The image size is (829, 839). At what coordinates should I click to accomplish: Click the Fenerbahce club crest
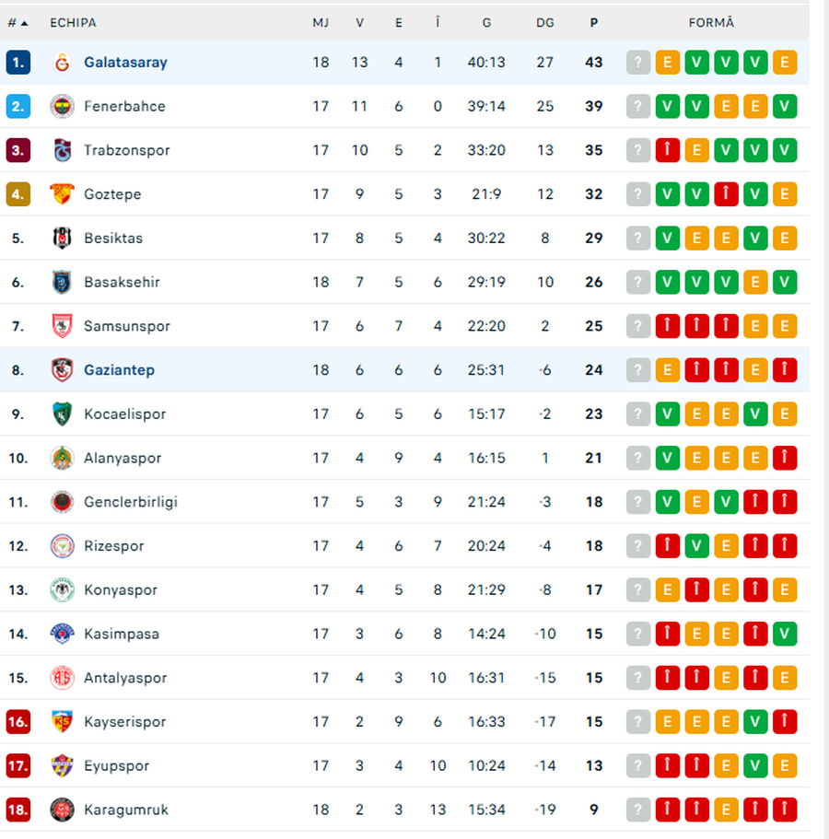[62, 107]
